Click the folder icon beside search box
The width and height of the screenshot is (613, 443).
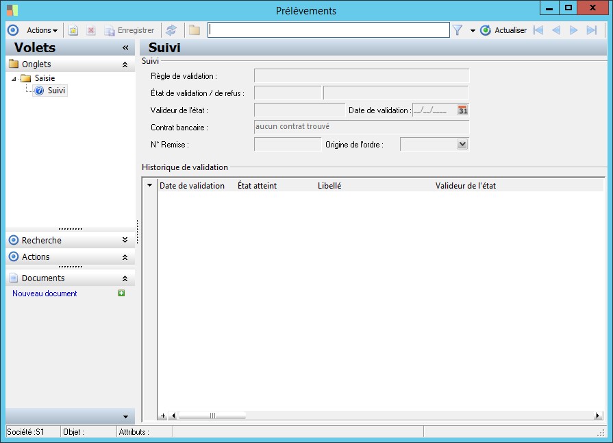tap(195, 30)
